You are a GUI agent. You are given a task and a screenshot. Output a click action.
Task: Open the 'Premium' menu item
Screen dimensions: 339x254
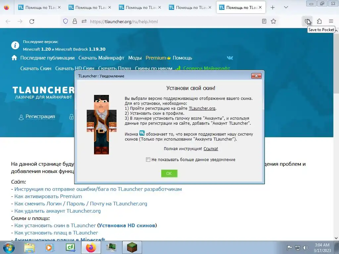coord(158,58)
